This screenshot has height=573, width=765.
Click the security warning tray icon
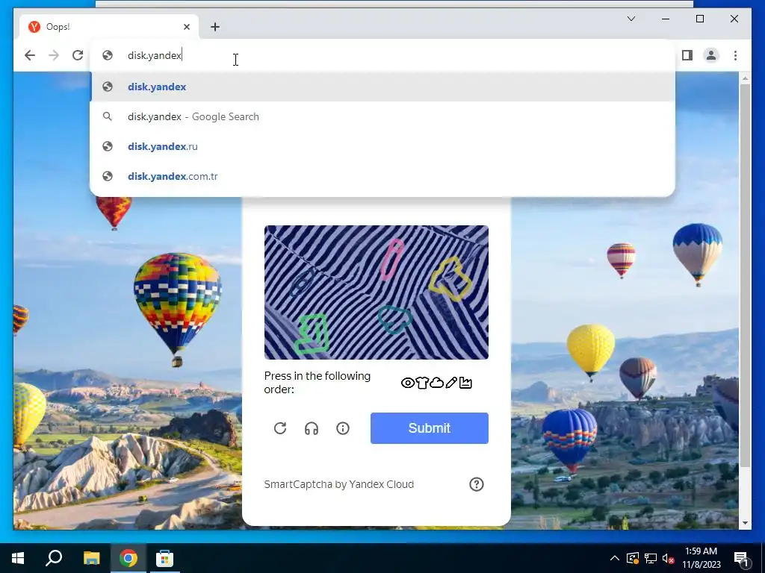point(633,558)
